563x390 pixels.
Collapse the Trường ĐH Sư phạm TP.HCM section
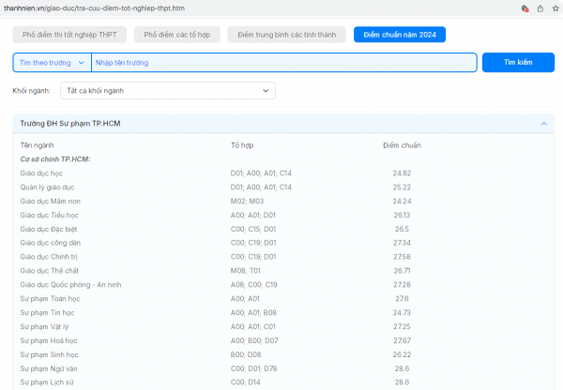tap(543, 124)
